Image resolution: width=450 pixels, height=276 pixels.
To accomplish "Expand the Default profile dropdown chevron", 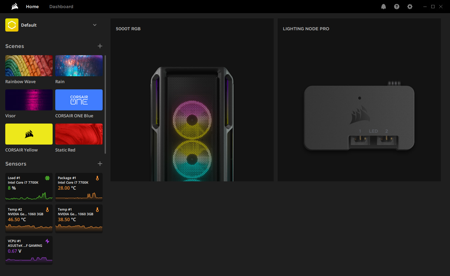I will (x=95, y=25).
